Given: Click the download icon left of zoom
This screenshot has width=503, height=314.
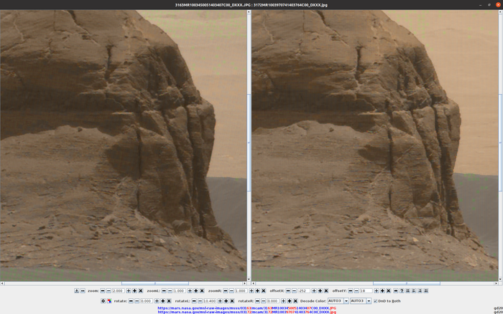Looking at the screenshot, I should coord(76,291).
